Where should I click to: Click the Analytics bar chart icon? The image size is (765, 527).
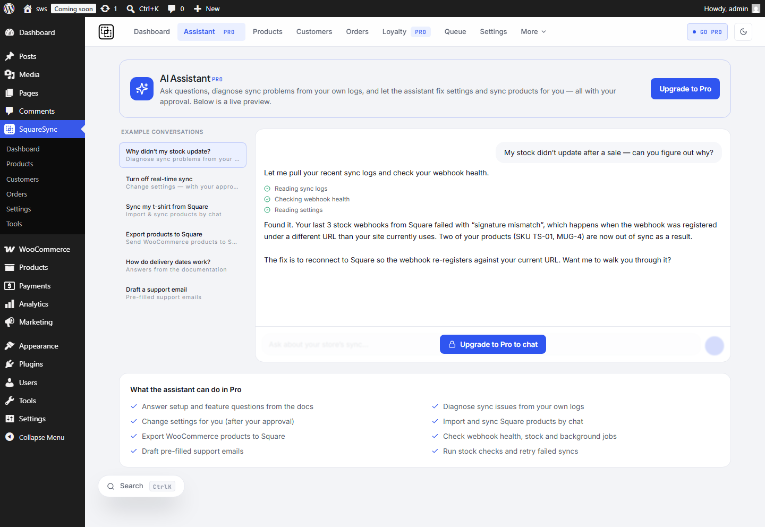point(10,304)
